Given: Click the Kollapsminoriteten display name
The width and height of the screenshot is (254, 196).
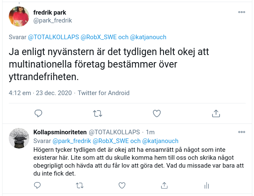Looking at the screenshot, I should coord(60,132).
